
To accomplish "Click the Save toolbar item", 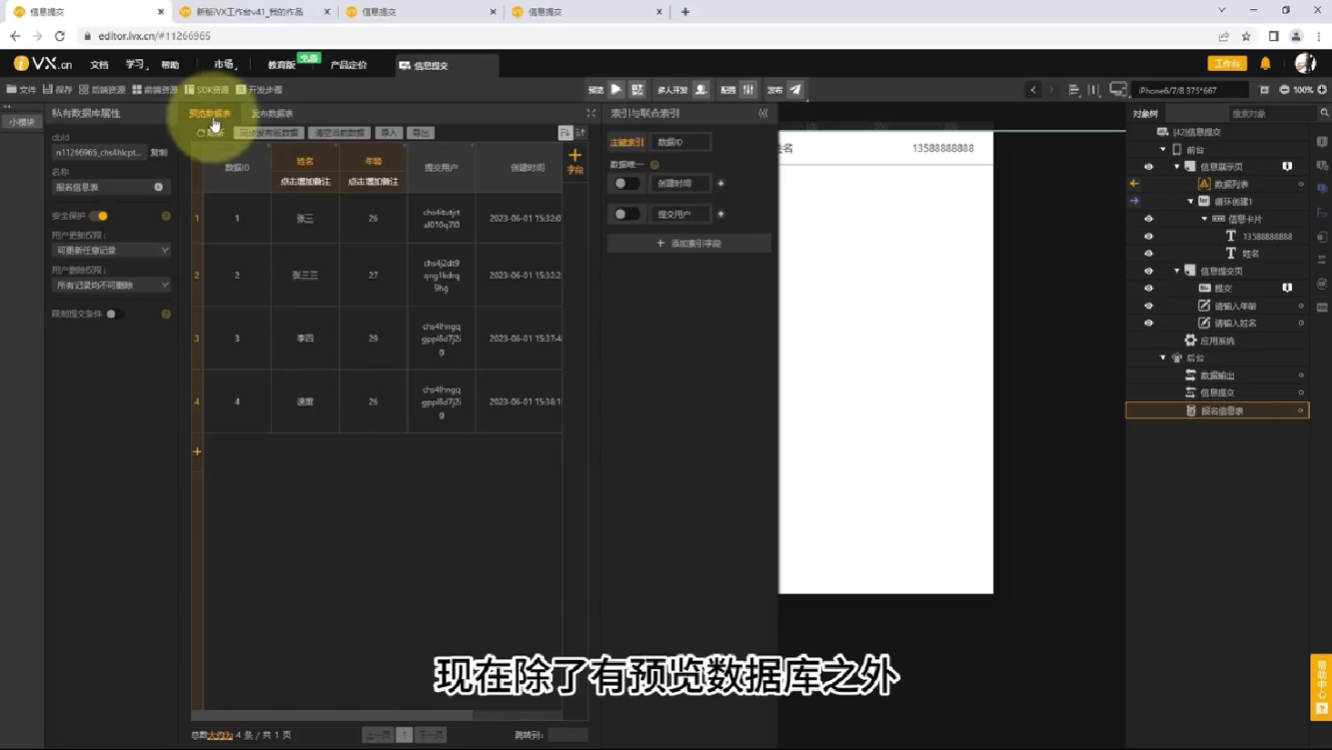I will tap(57, 89).
